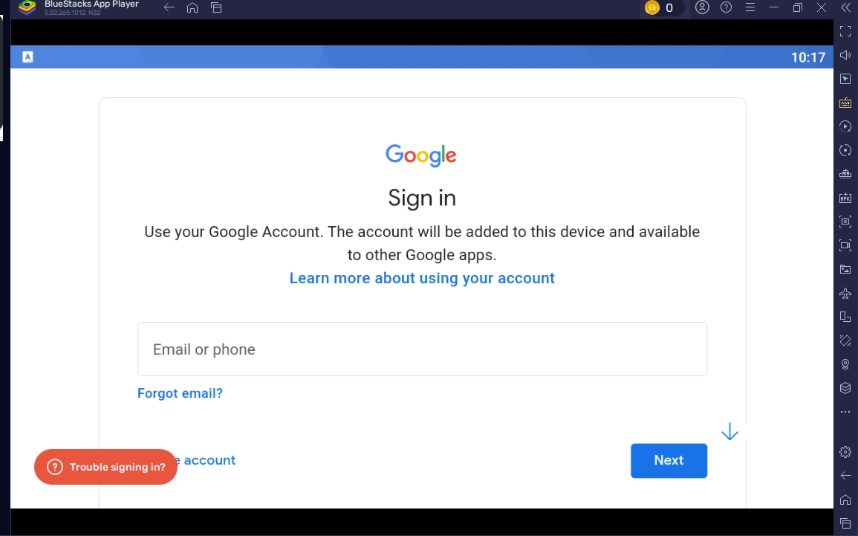Start screen recording with the recorder icon
Screen dimensions: 858x536
(845, 245)
